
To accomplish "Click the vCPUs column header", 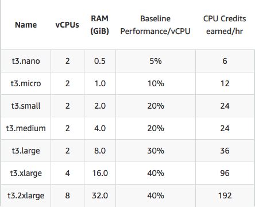I will [67, 25].
